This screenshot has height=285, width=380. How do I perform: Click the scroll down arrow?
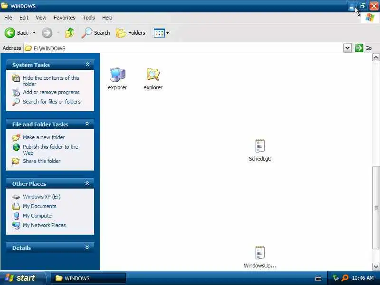(376, 266)
